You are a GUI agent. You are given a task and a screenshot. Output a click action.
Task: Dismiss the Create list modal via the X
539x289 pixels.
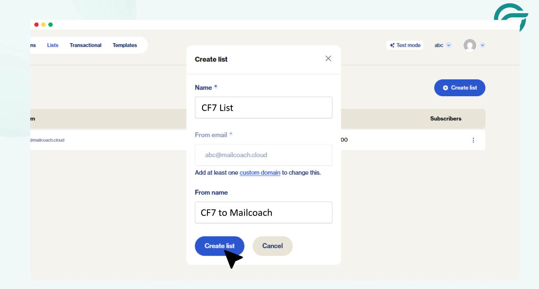point(328,58)
